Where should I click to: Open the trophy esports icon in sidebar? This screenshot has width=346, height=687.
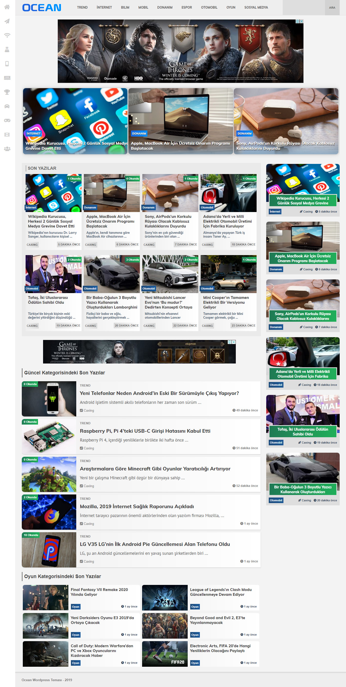click(x=7, y=92)
